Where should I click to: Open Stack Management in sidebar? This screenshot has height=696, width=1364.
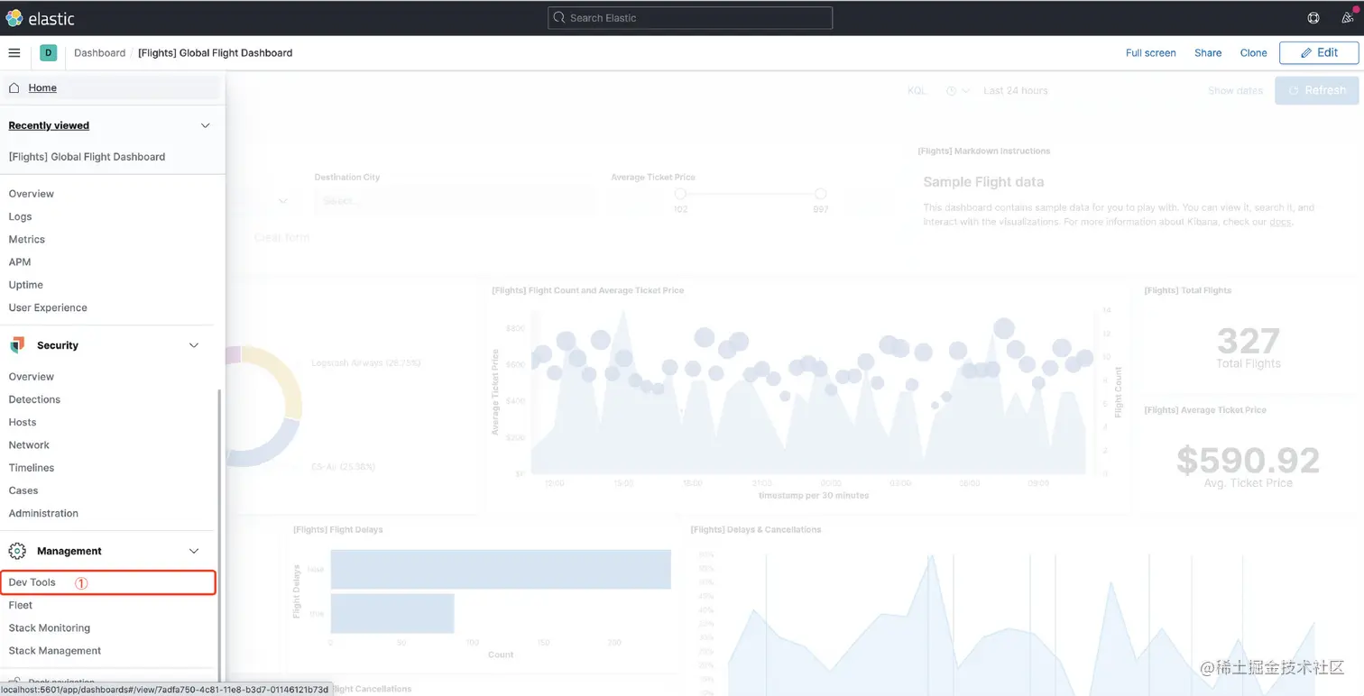55,651
